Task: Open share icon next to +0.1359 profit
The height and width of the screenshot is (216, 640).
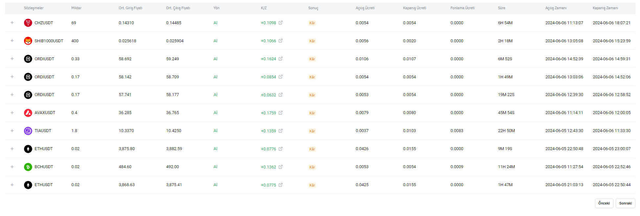Action: [281, 131]
